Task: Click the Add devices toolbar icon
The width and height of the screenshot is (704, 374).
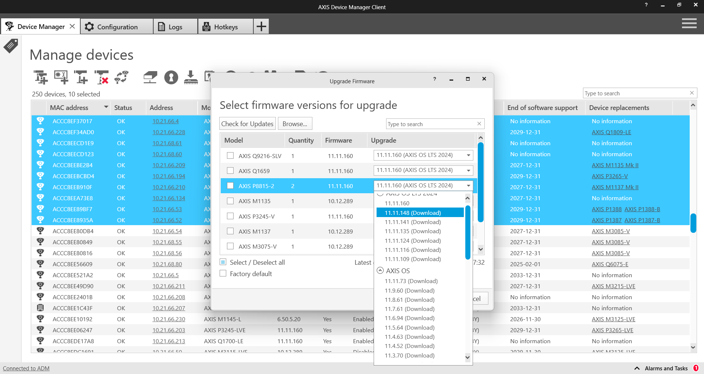Action: pos(41,77)
